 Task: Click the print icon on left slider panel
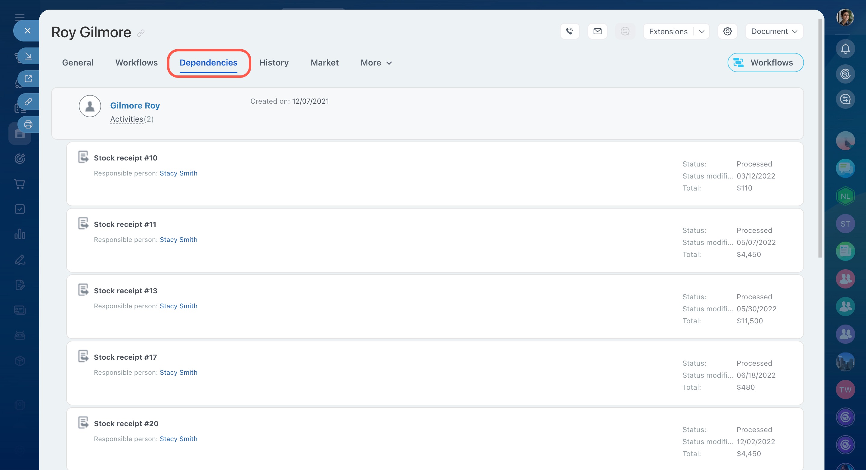[28, 124]
